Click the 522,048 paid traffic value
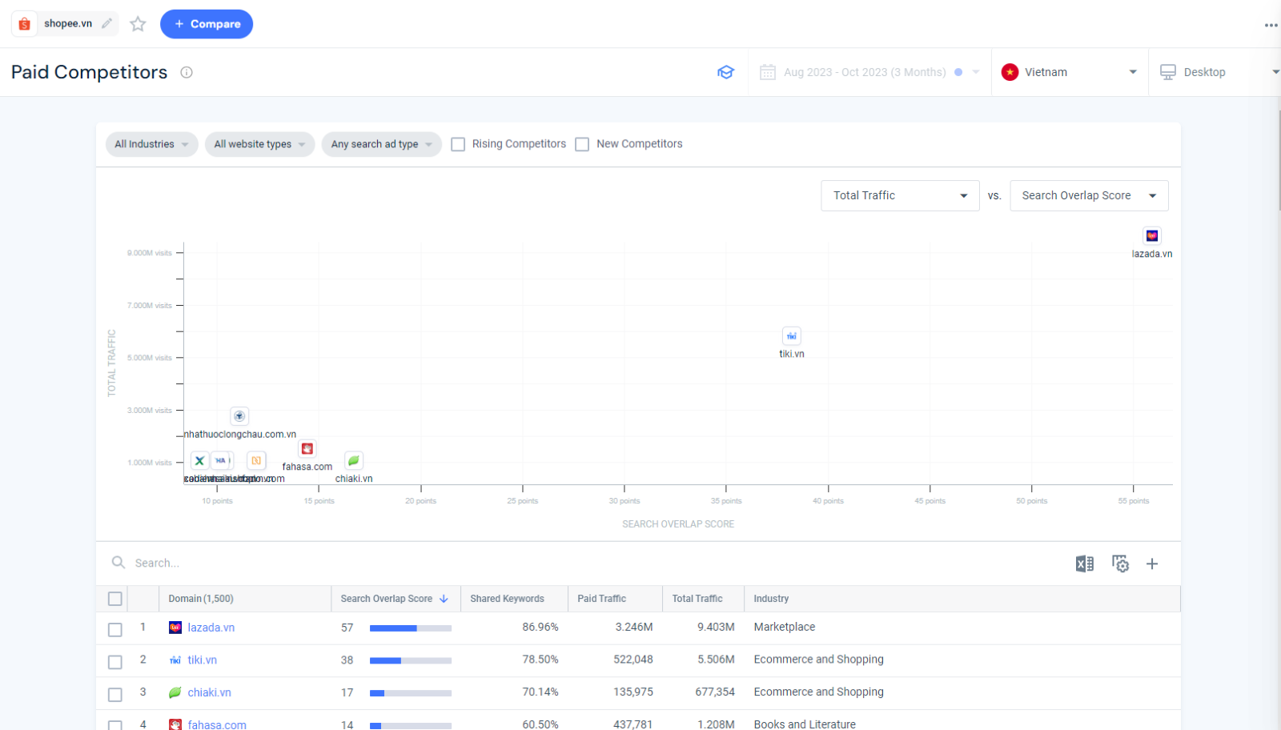The height and width of the screenshot is (730, 1281). (633, 660)
